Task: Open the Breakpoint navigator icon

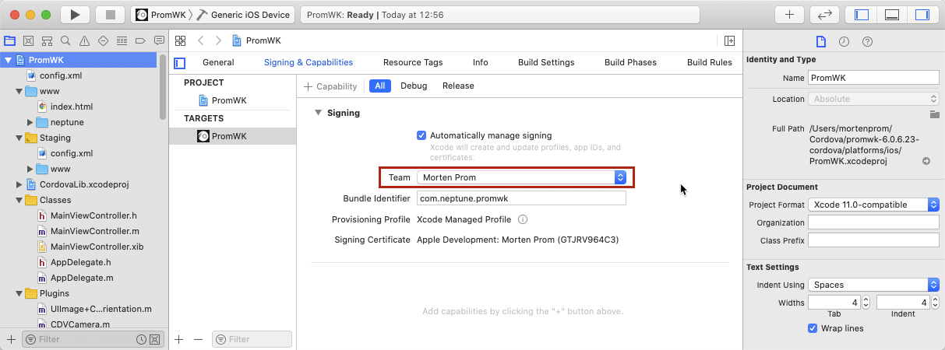Action: (140, 40)
